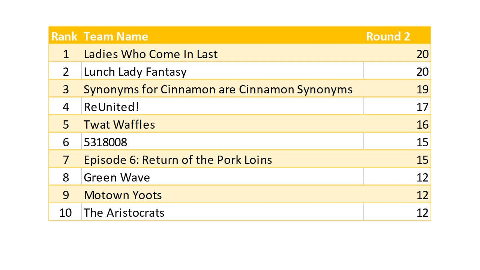Select the Lunch Lady Fantasy team name
The width and height of the screenshot is (480, 270).
135,72
